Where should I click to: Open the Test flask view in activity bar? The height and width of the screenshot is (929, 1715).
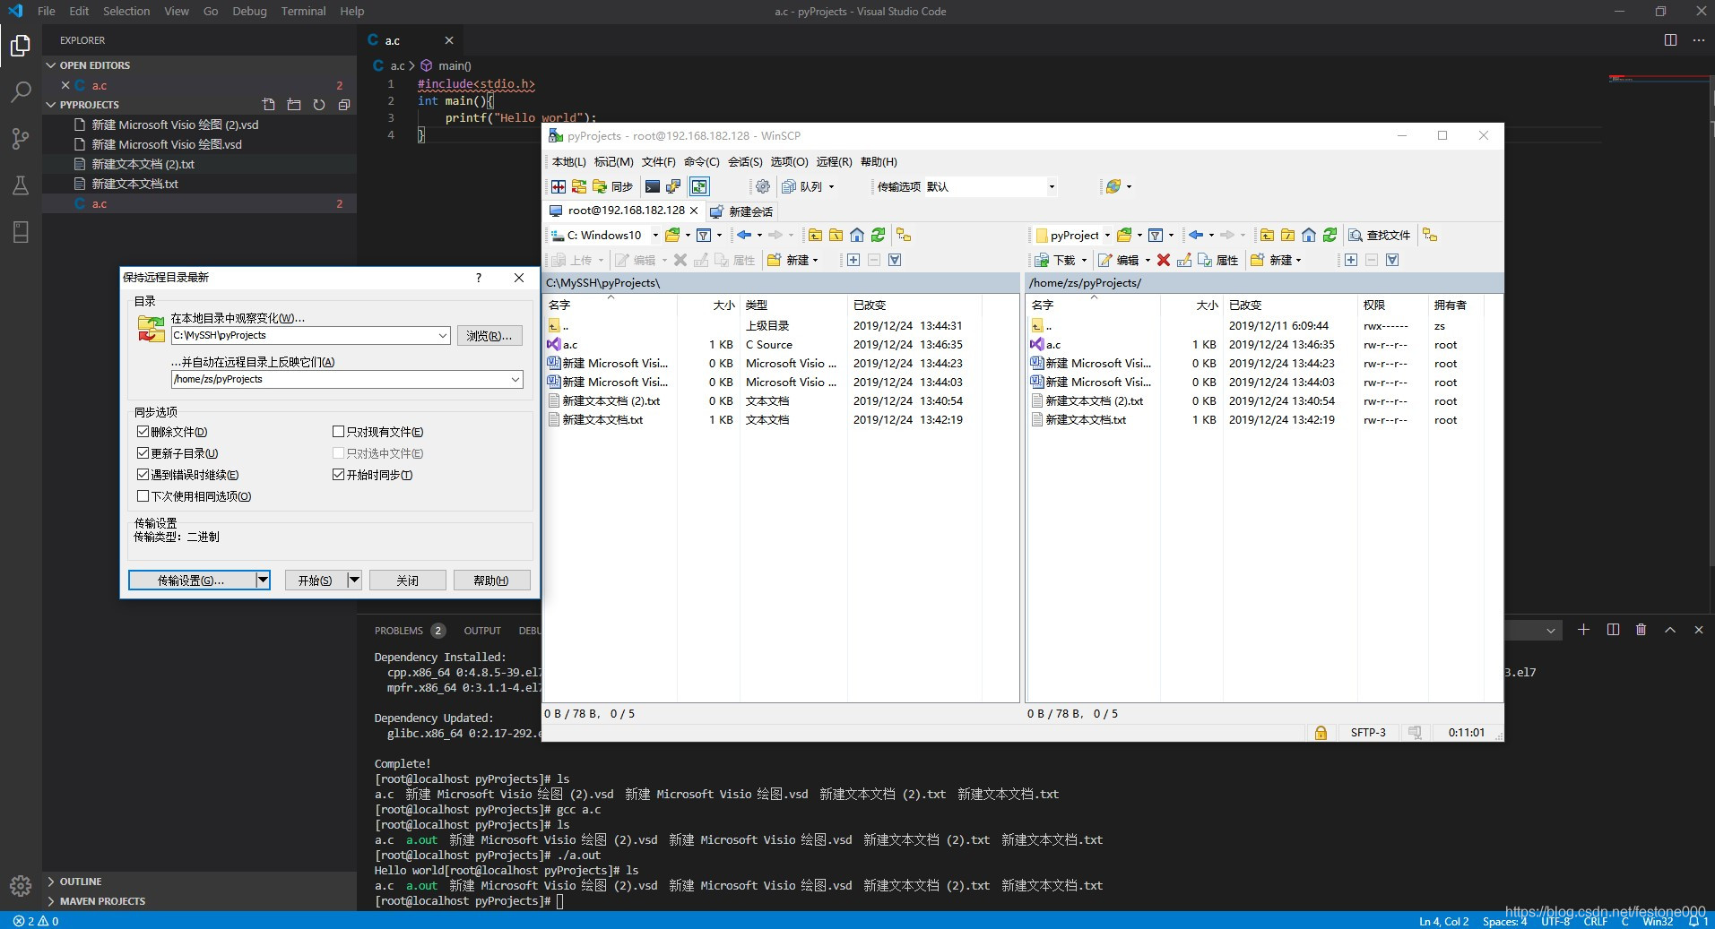[21, 185]
